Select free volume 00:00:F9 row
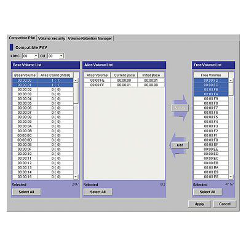The width and height of the screenshot is (246, 246). point(211,99)
